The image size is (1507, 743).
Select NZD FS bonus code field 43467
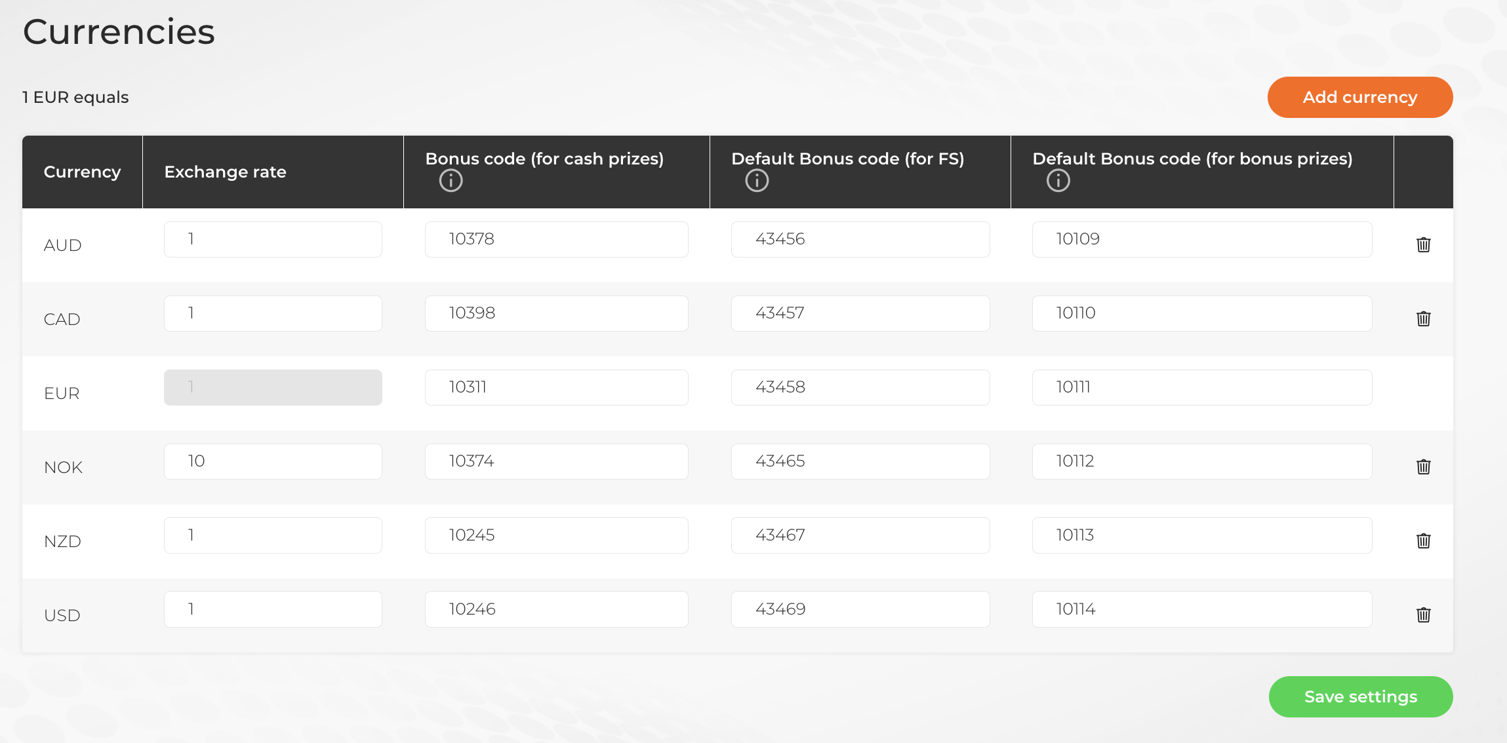click(x=860, y=535)
